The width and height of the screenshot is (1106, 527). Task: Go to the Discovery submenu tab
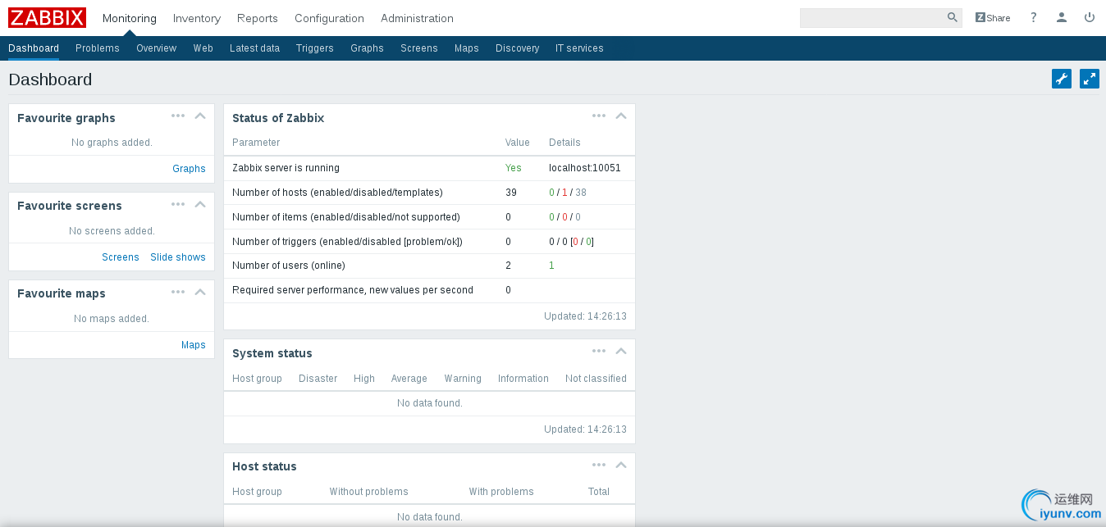(518, 48)
